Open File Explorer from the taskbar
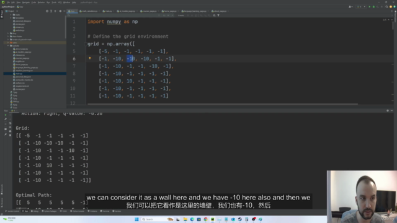The height and width of the screenshot is (223, 397). pos(185,219)
